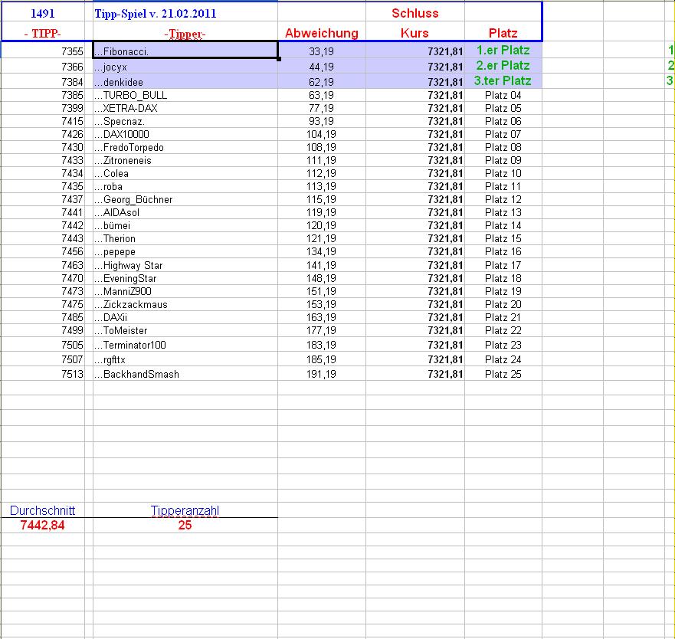The image size is (675, 639).
Task: Click the Platz column header
Action: click(x=503, y=33)
